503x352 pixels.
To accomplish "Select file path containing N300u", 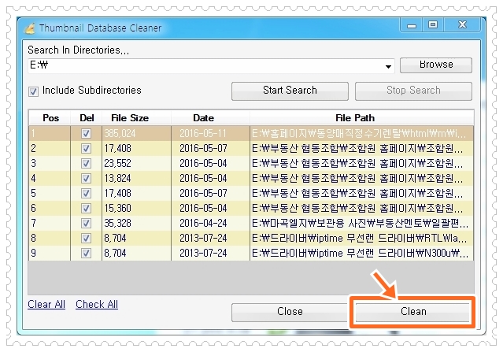I will (361, 253).
